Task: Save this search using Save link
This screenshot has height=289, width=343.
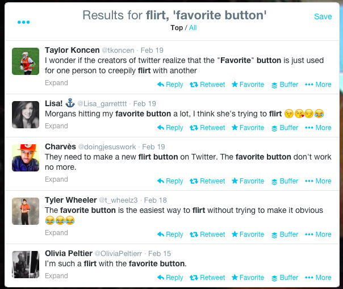Action: click(x=323, y=16)
